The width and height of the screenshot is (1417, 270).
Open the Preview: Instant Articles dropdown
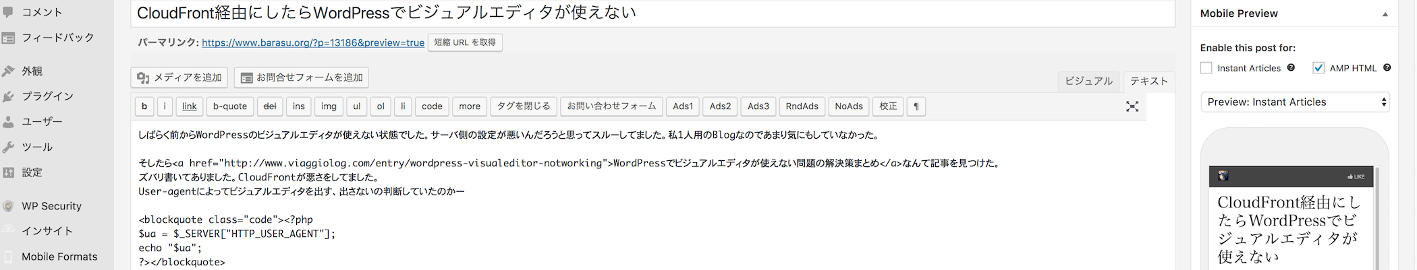(1295, 102)
